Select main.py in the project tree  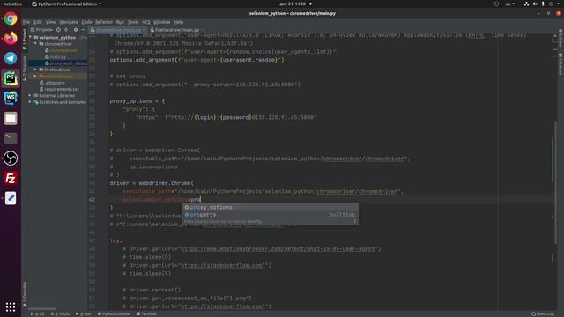[57, 56]
